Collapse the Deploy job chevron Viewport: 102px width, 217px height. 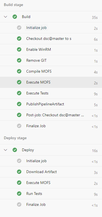(5, 150)
